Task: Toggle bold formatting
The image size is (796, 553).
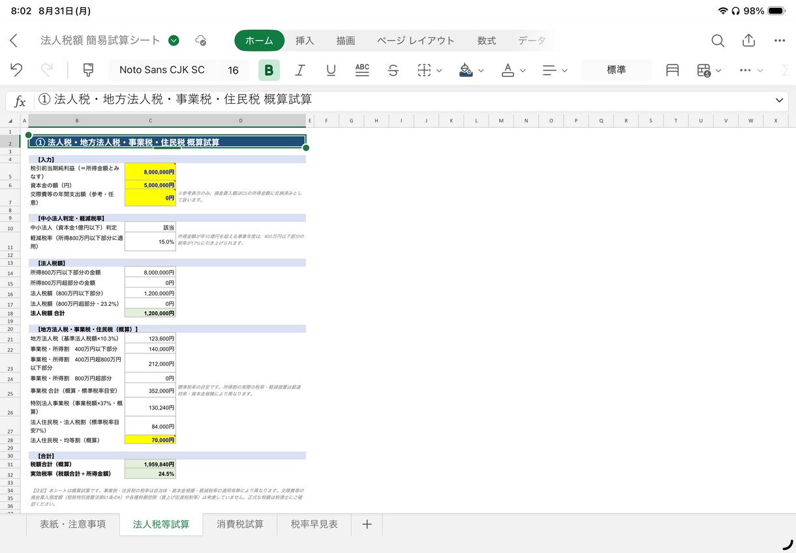Action: (269, 70)
